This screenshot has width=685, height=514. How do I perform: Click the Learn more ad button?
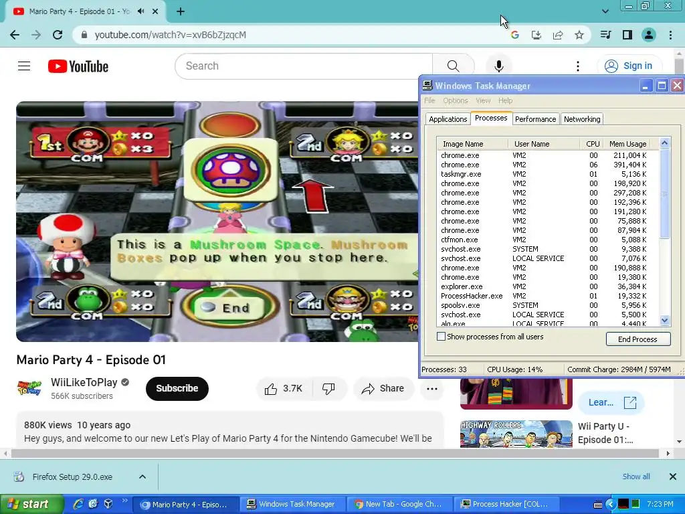pyautogui.click(x=611, y=402)
